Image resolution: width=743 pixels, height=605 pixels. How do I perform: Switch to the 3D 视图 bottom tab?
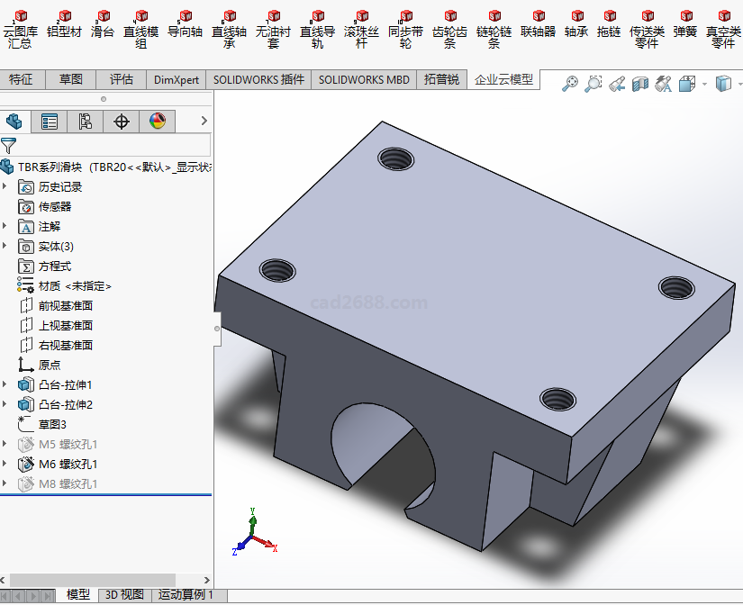124,594
